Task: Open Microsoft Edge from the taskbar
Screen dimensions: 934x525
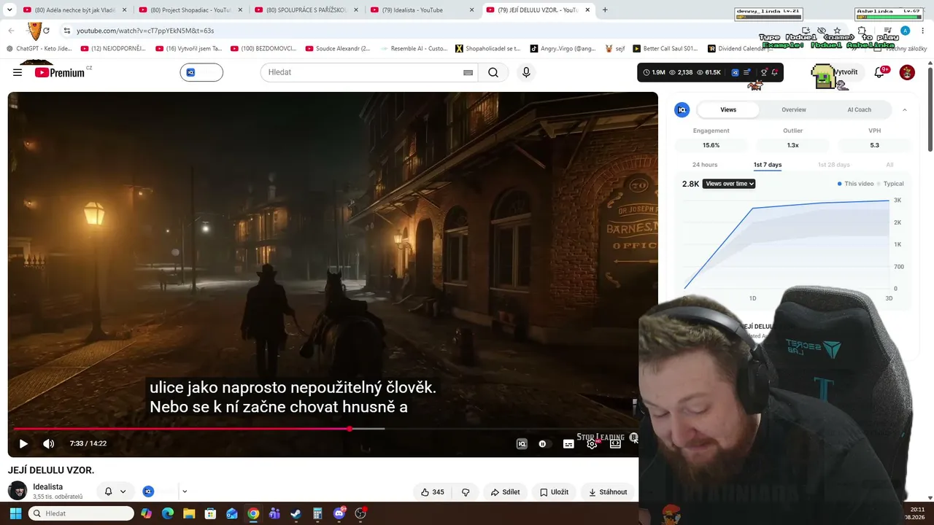Action: click(168, 513)
